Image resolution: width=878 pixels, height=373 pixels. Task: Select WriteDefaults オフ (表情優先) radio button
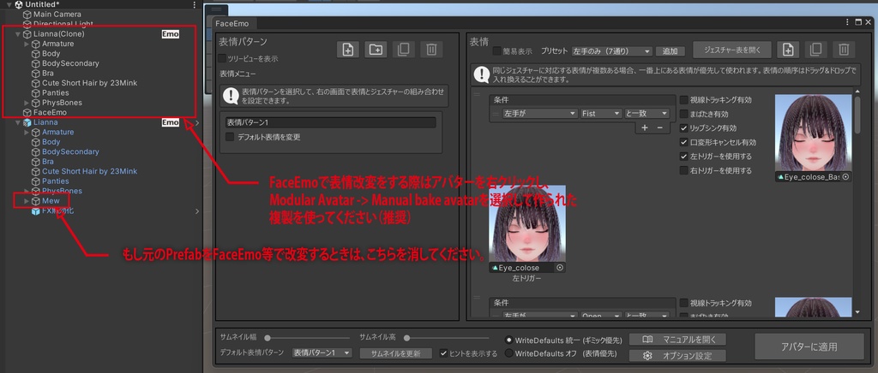click(509, 353)
